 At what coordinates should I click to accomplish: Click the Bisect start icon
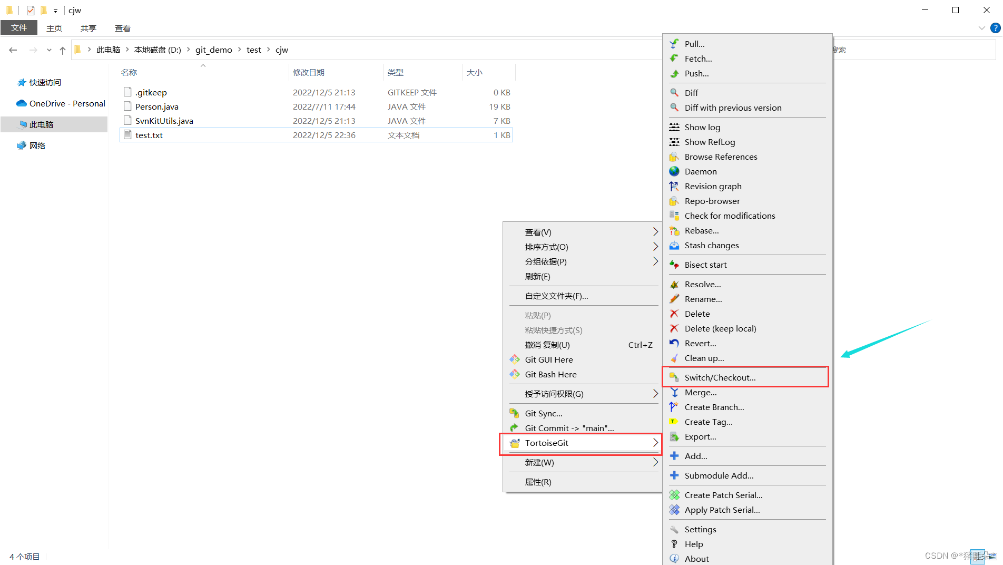coord(674,265)
